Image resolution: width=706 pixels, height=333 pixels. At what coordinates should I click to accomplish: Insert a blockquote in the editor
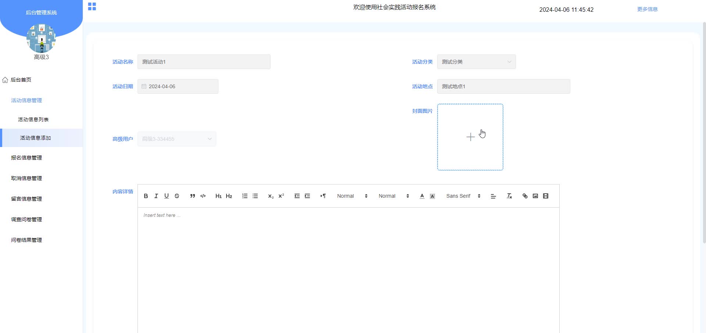[192, 196]
